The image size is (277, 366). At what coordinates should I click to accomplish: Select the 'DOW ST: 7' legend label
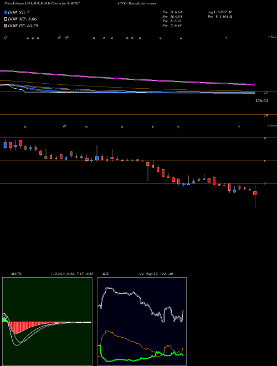click(x=19, y=12)
